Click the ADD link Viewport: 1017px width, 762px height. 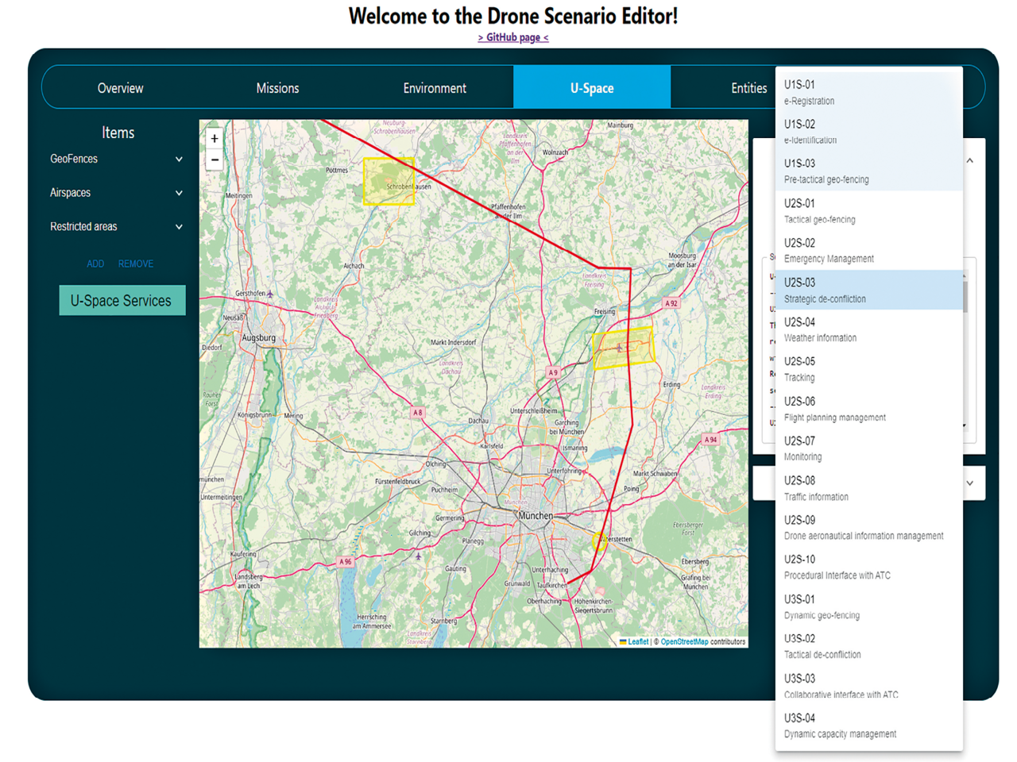click(x=95, y=264)
